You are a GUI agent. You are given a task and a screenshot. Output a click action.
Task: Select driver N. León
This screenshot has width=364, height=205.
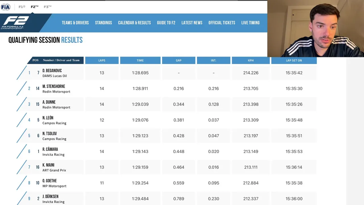pyautogui.click(x=48, y=118)
